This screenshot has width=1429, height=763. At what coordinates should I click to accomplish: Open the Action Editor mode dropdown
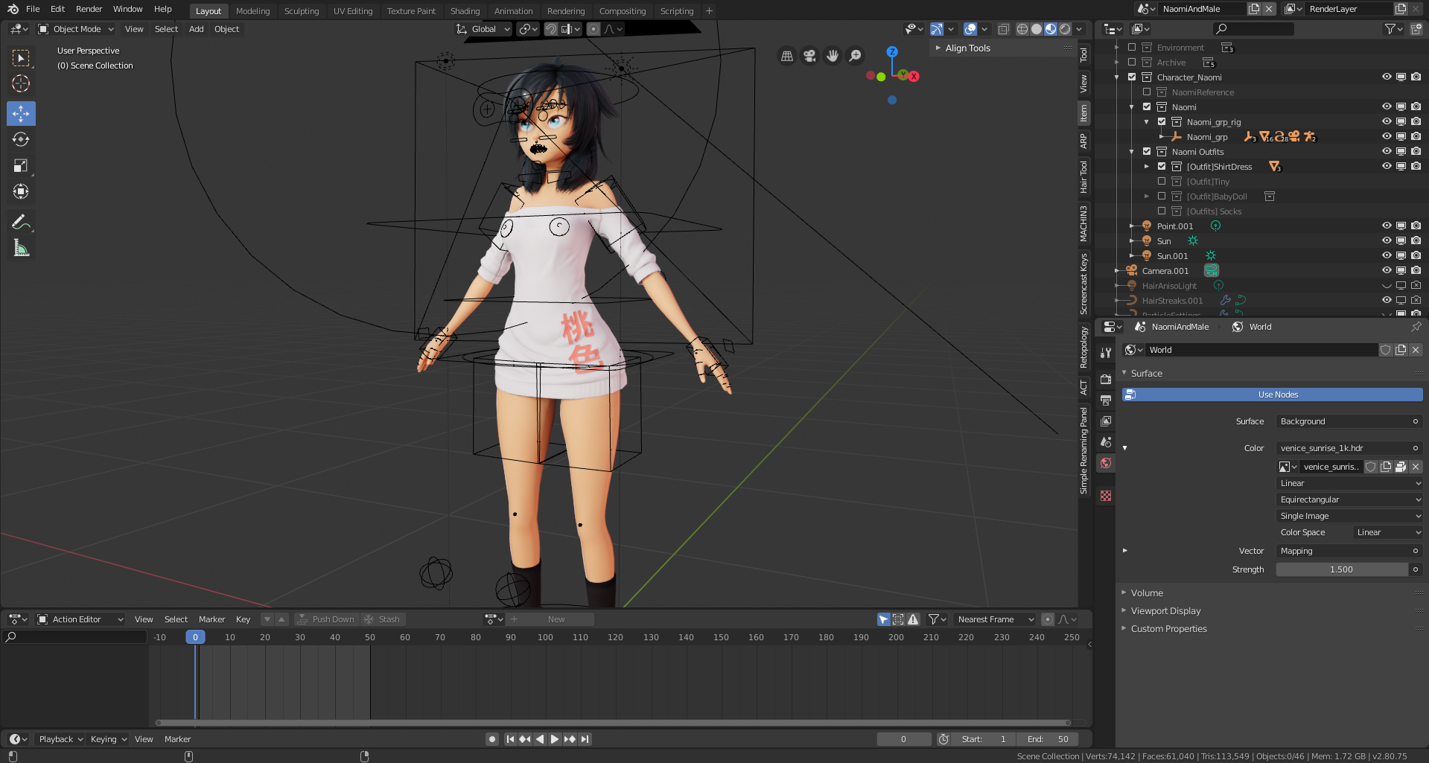80,619
